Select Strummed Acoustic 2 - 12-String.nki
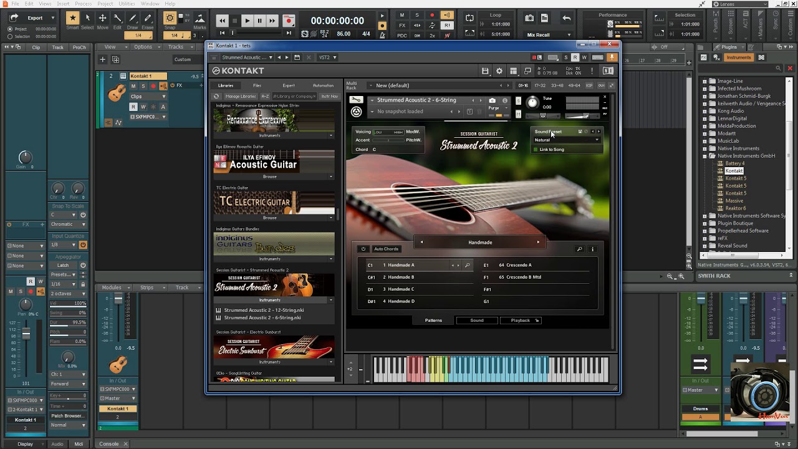 point(264,310)
